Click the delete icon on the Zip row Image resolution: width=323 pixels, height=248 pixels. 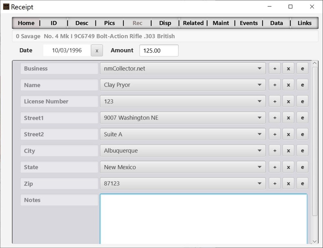coord(288,183)
